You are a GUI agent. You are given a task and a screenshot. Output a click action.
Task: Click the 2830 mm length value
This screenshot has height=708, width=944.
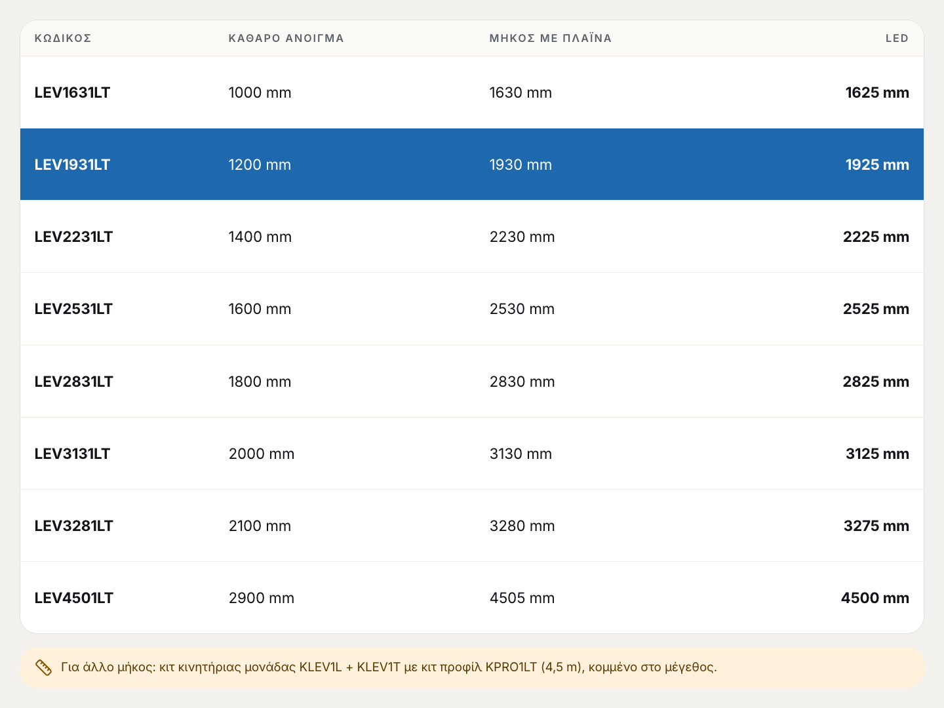pyautogui.click(x=522, y=382)
